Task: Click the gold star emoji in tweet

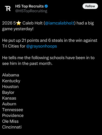Action: tap(19, 23)
